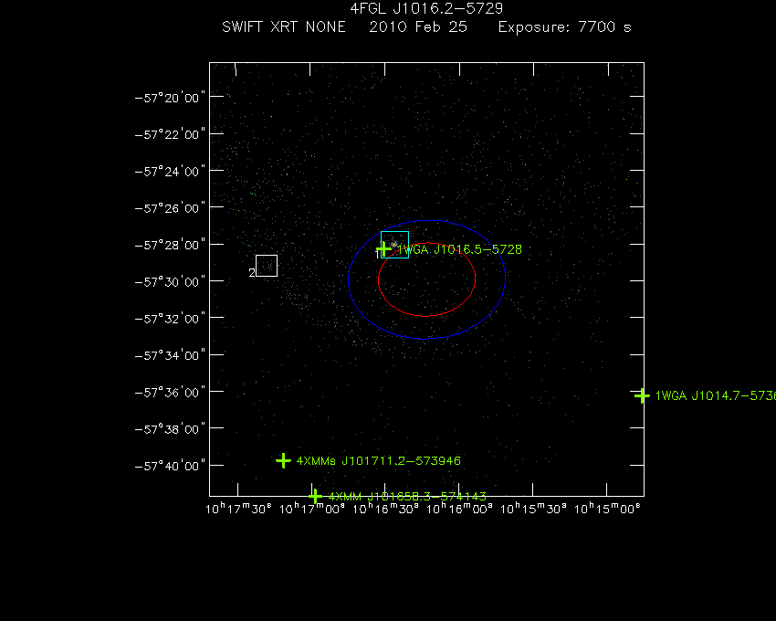Click the right ascension label 10h15m30s

click(533, 509)
